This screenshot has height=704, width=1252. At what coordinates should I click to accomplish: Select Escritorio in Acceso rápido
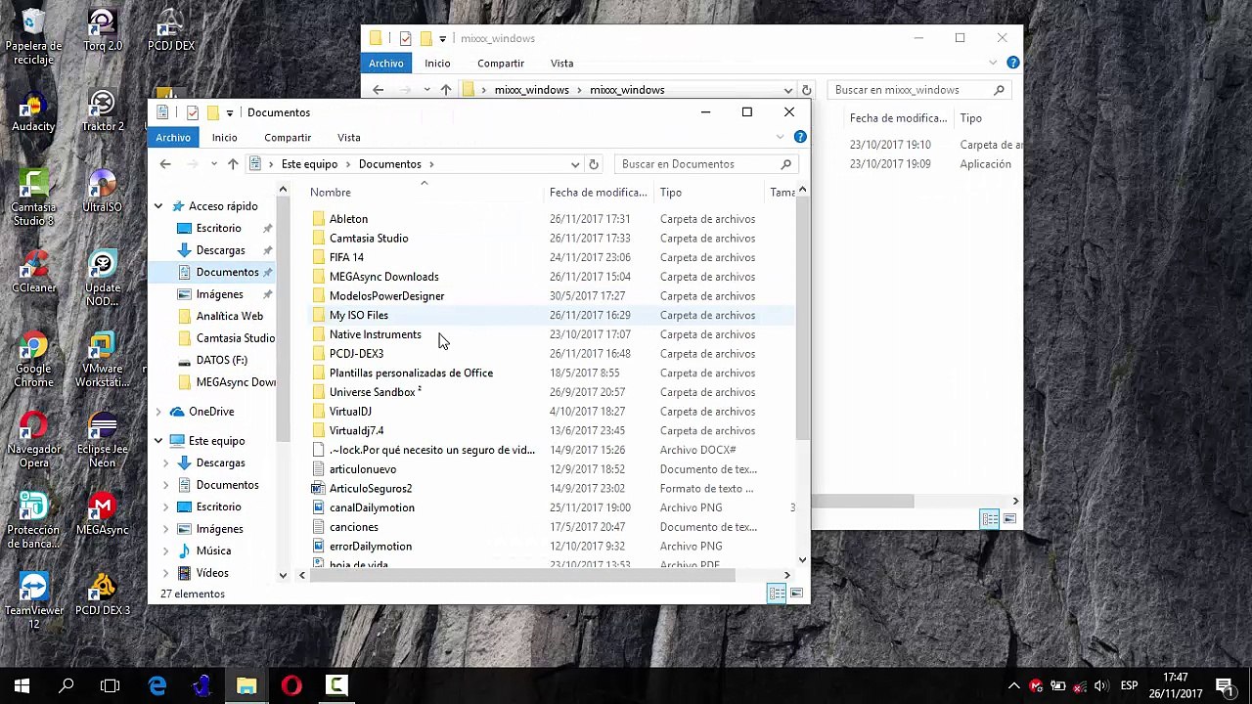coord(218,228)
